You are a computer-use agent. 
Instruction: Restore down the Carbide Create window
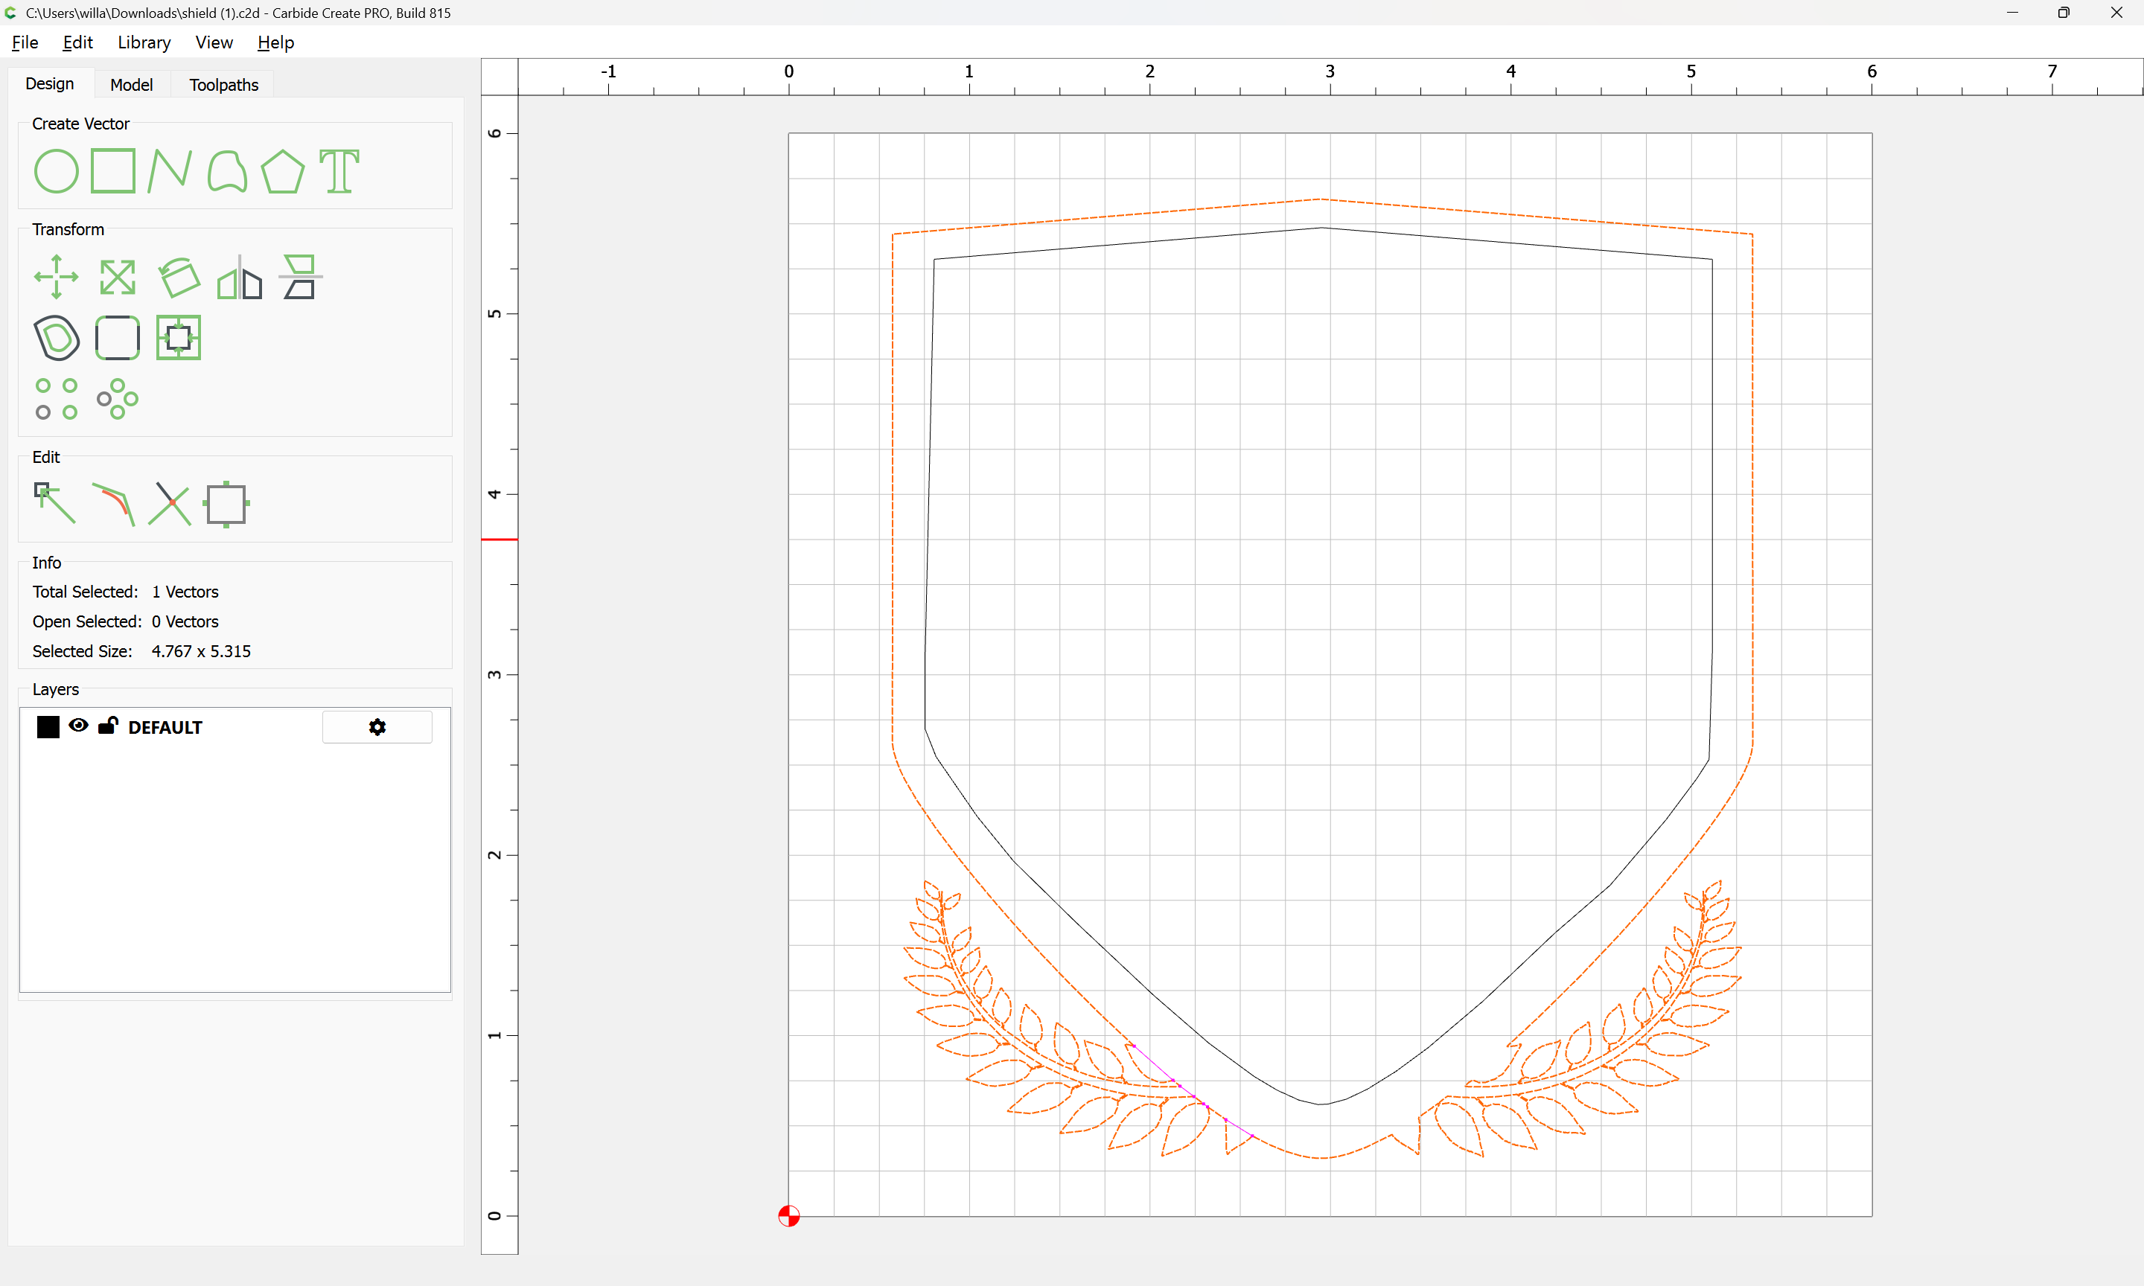[x=2064, y=12]
